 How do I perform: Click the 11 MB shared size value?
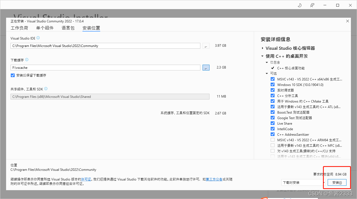[221, 96]
